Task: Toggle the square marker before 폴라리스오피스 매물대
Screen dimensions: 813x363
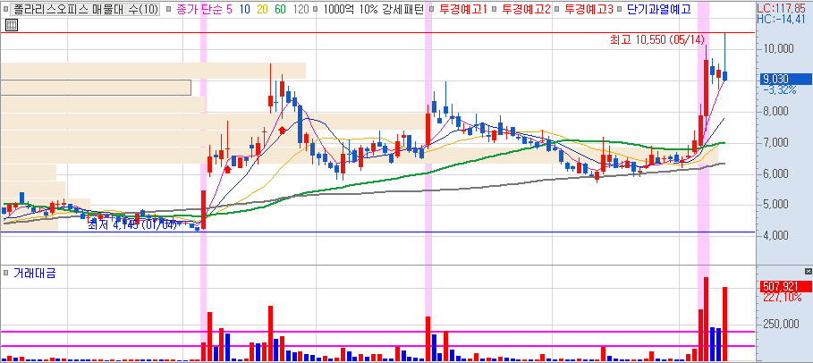Action: click(5, 9)
